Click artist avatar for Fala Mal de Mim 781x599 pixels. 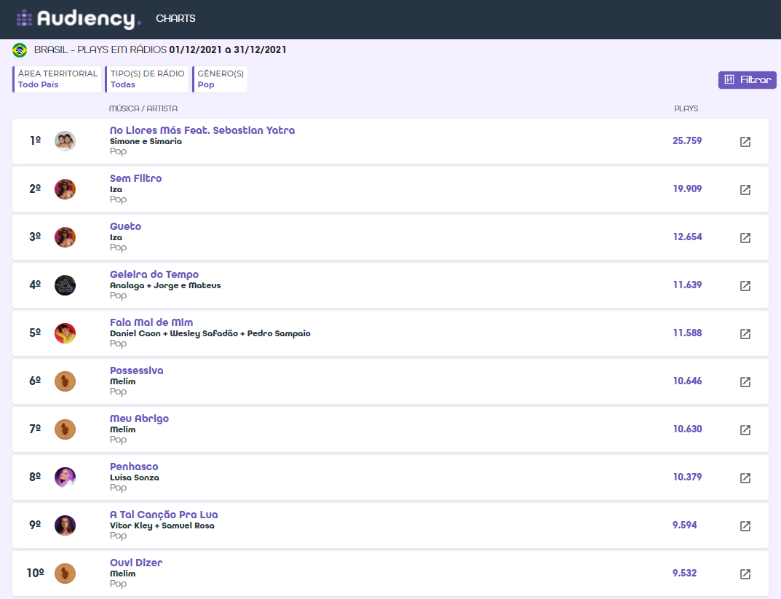65,333
